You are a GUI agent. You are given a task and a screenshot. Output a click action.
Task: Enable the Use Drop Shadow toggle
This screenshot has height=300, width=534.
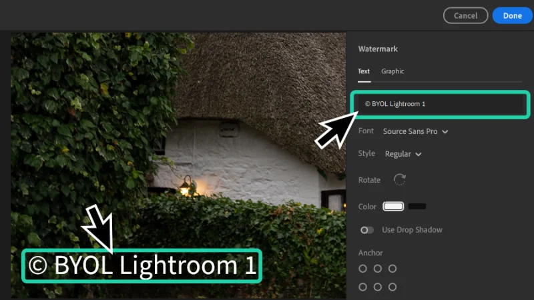[x=366, y=230]
